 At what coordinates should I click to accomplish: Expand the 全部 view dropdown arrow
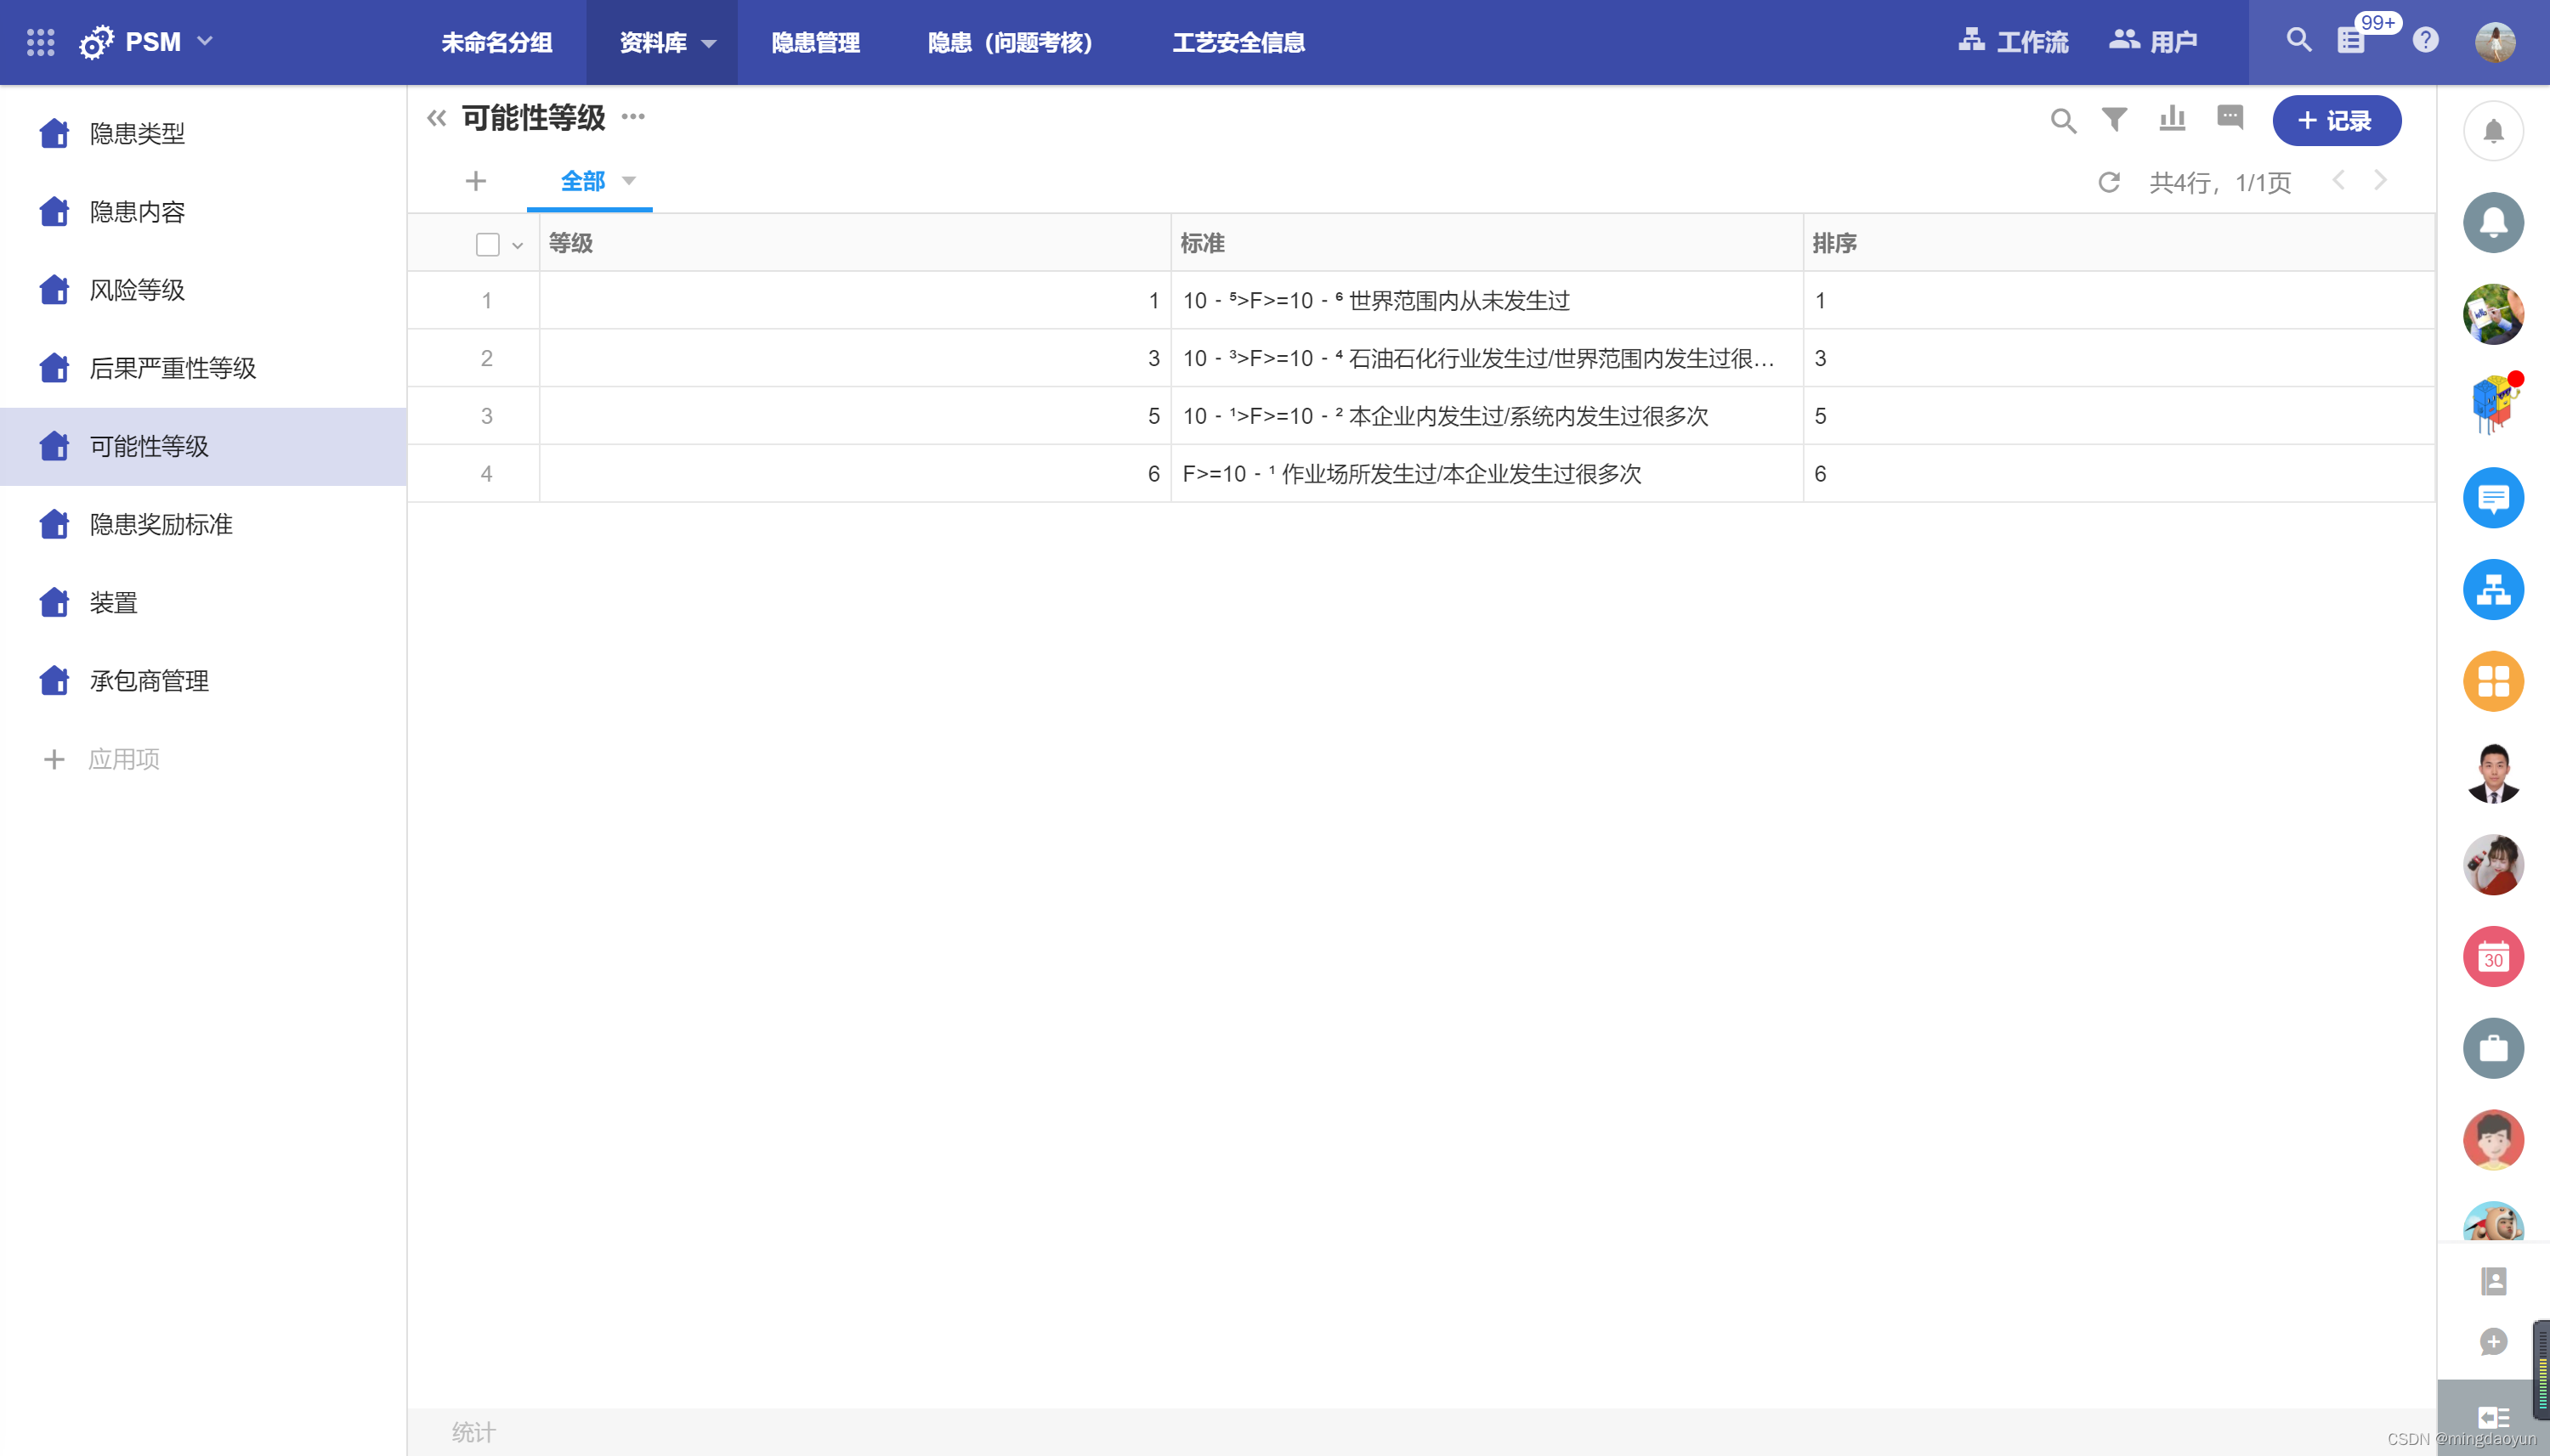(x=629, y=181)
